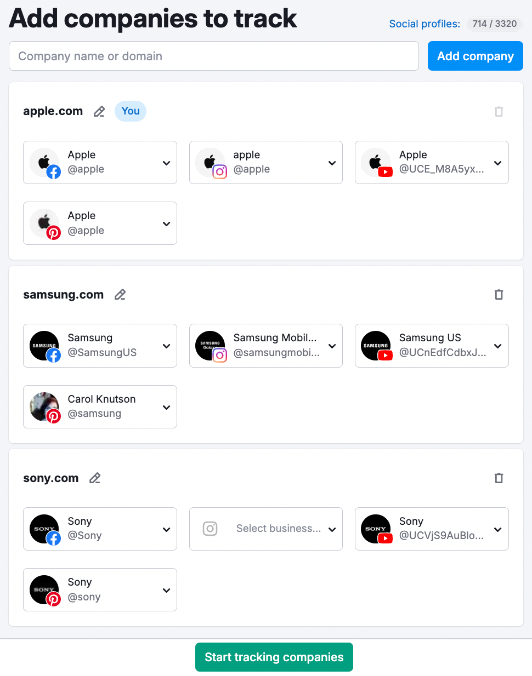Select the You badge next to apple.com
532x676 pixels.
click(x=130, y=111)
